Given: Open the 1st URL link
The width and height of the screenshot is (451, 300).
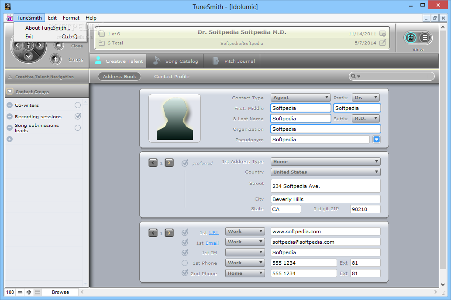Looking at the screenshot, I should [213, 232].
